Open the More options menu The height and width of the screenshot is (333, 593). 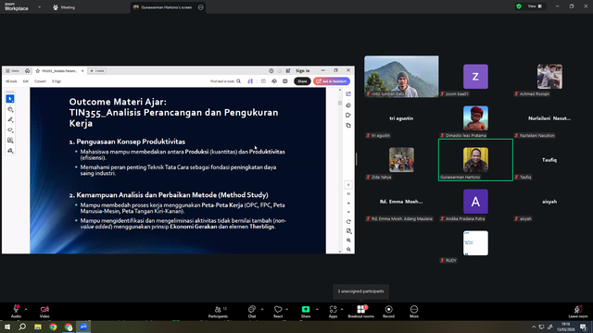tap(414, 312)
